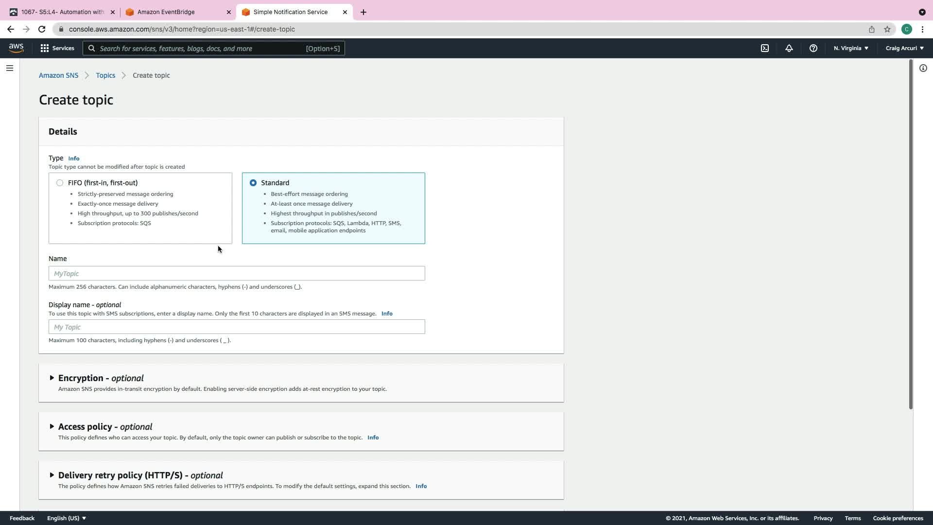Open AWS CloudShell icon in header
Screen dimensions: 933x525
(765, 48)
